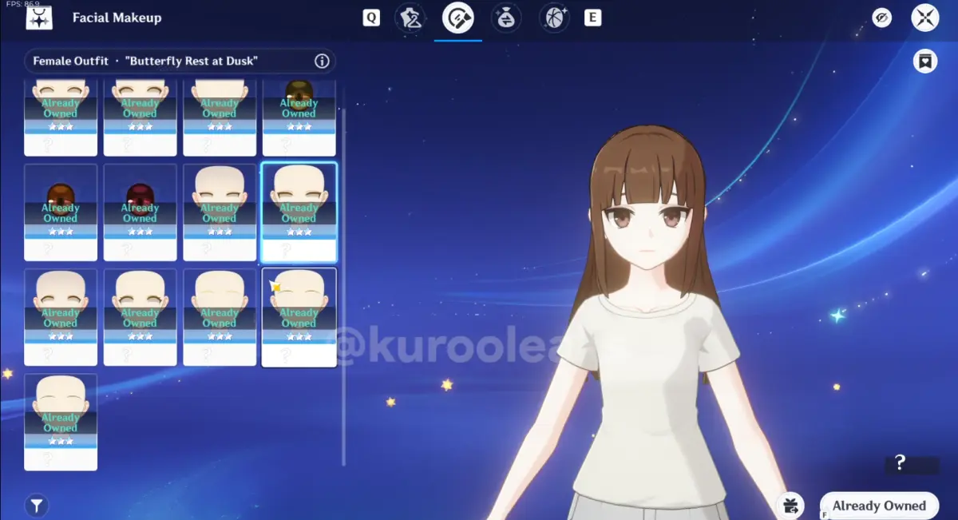
Task: Select the face marked with yellow star
Action: click(299, 316)
